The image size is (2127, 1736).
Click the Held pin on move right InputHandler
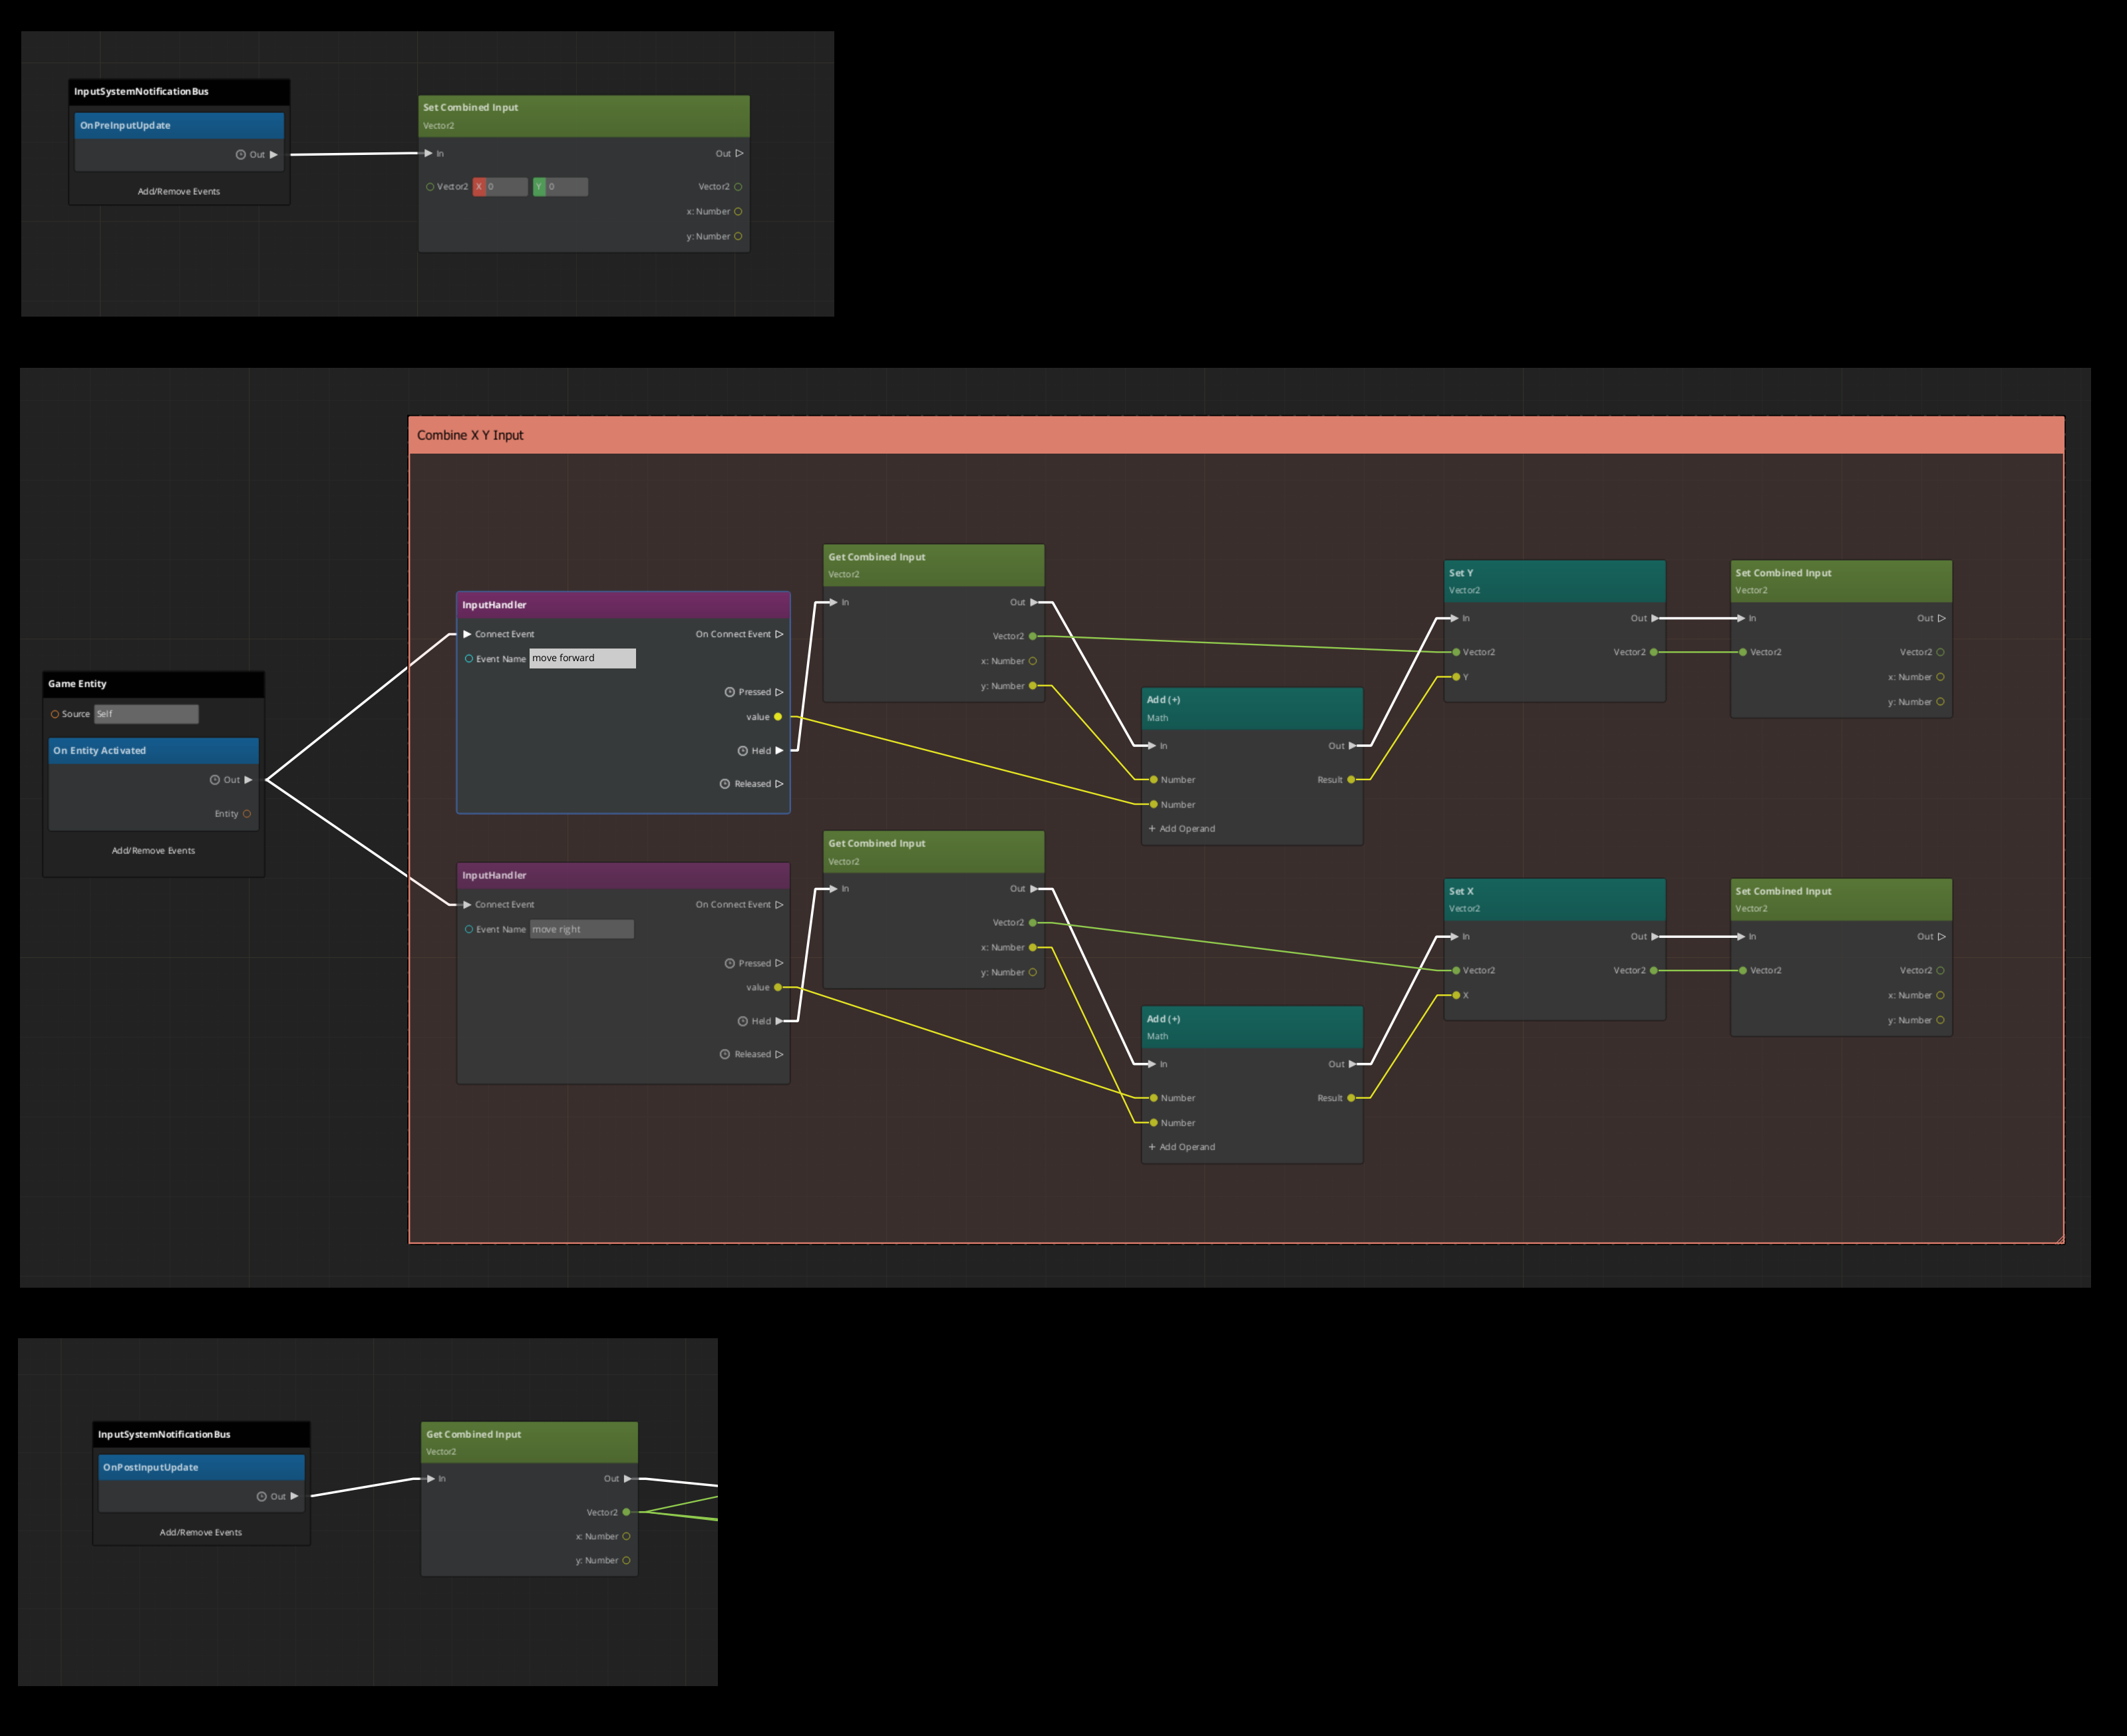[779, 1021]
